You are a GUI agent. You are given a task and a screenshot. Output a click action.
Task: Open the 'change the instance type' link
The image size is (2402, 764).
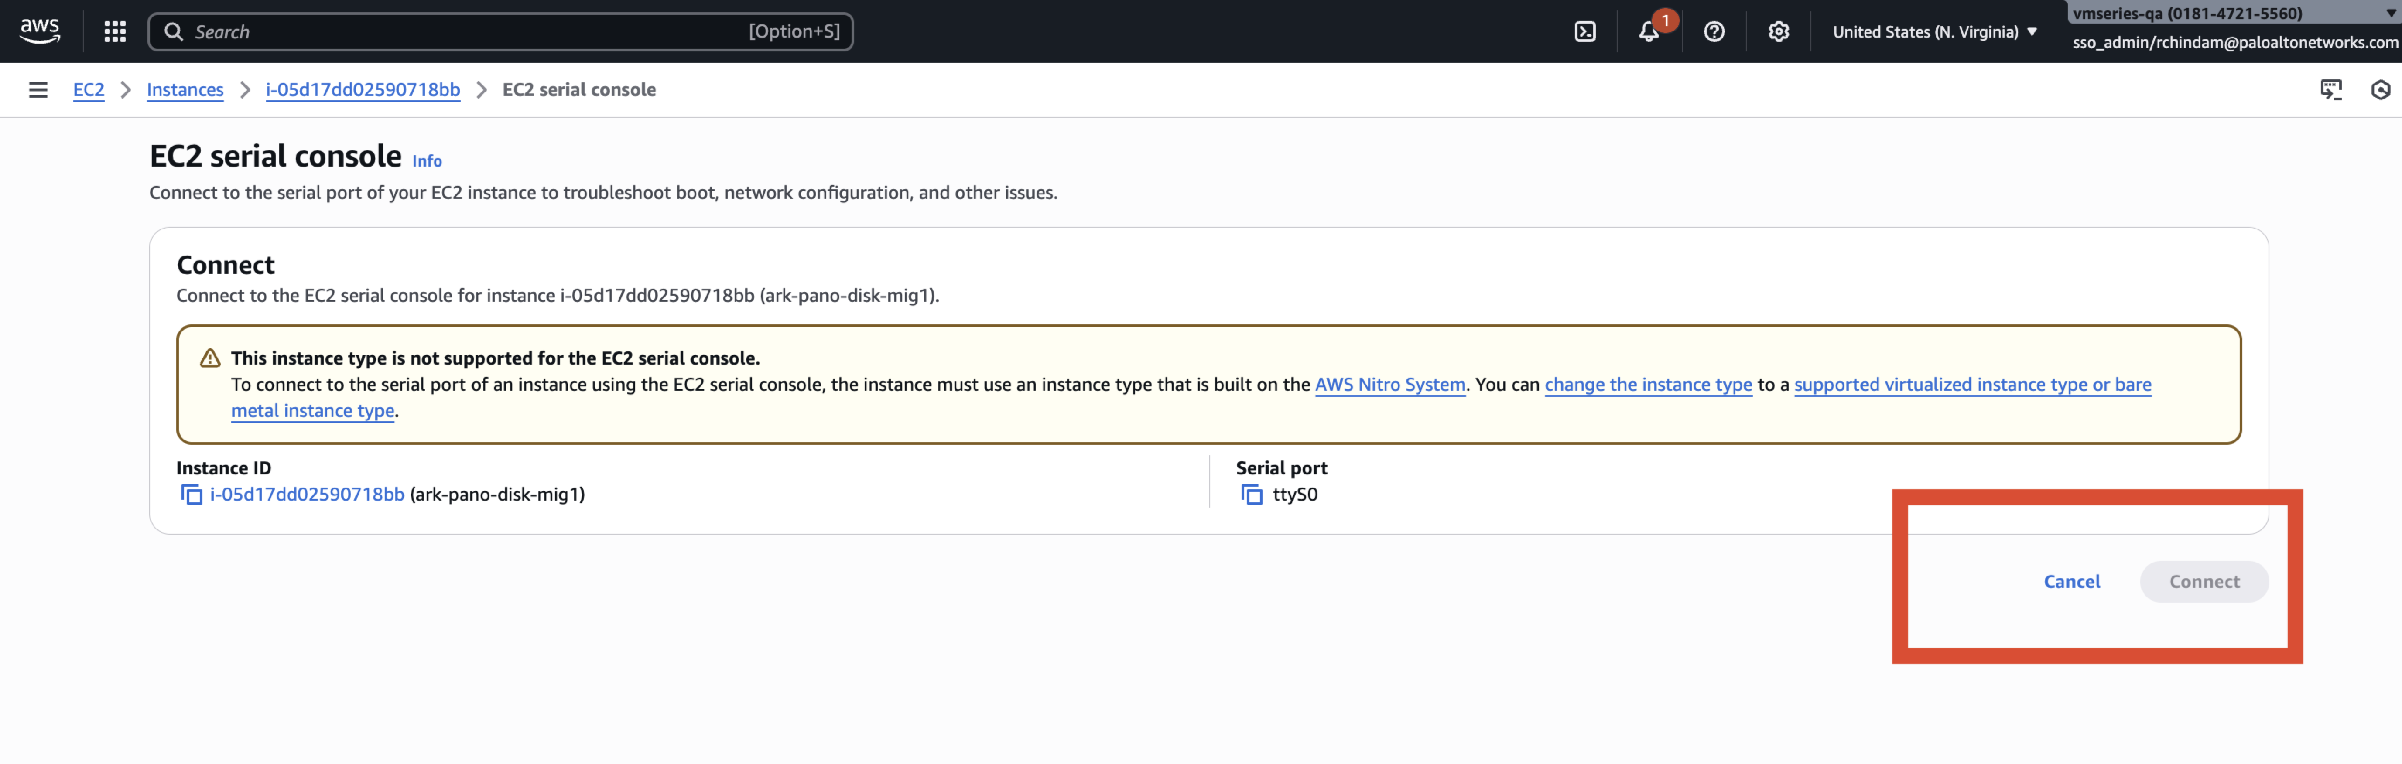pyautogui.click(x=1648, y=385)
